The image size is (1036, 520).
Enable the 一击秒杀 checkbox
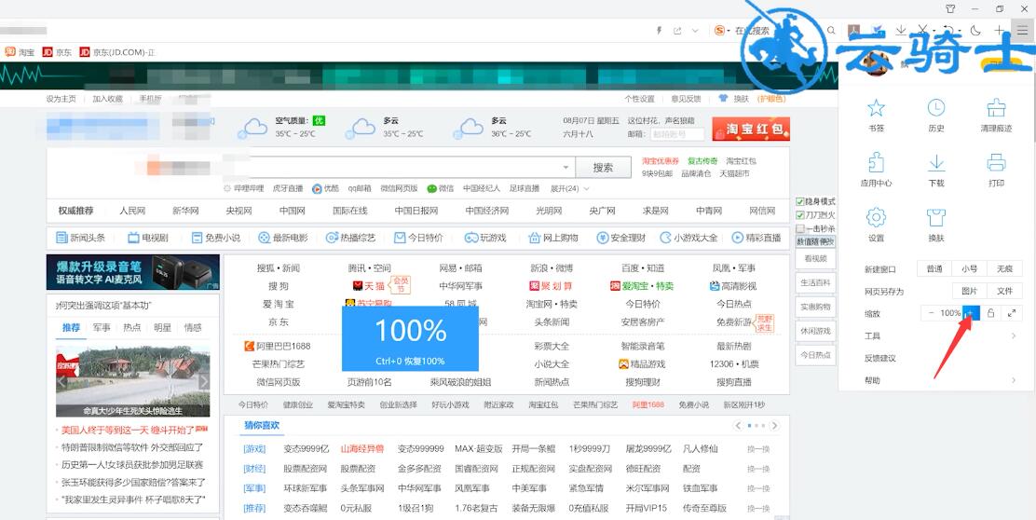pos(800,228)
